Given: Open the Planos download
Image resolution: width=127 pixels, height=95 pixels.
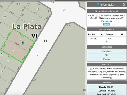Looking at the screenshot, I should (x=107, y=59).
